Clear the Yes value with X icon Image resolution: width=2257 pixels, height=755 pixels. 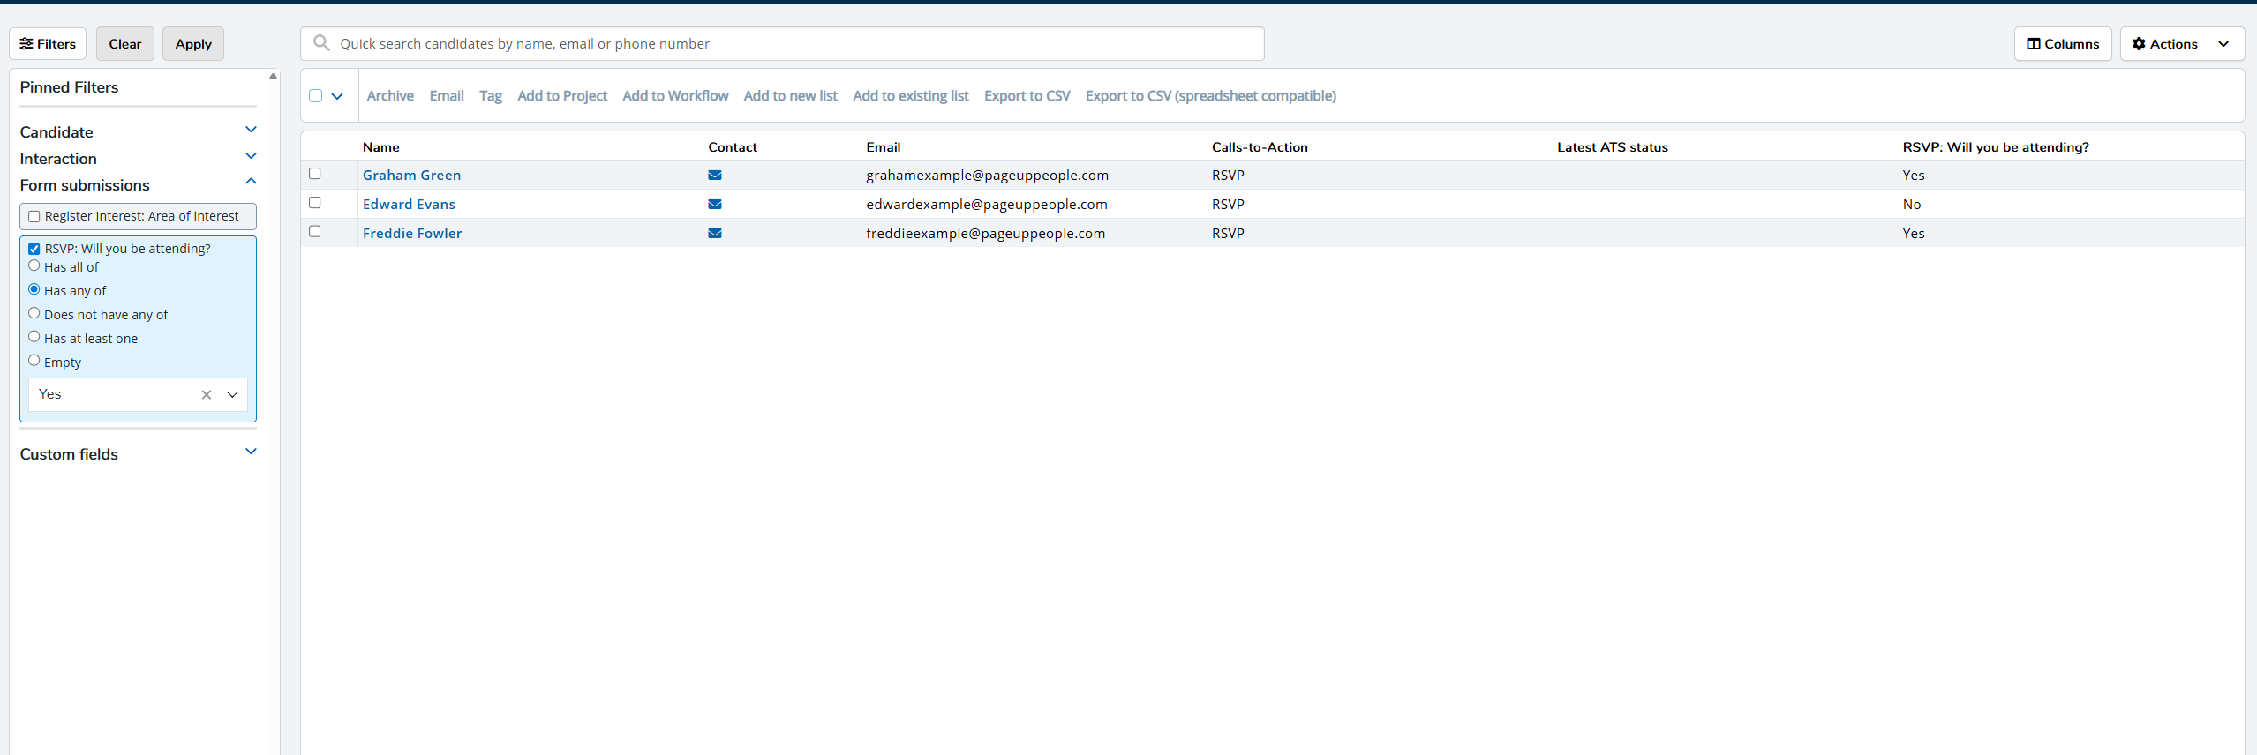pyautogui.click(x=207, y=394)
